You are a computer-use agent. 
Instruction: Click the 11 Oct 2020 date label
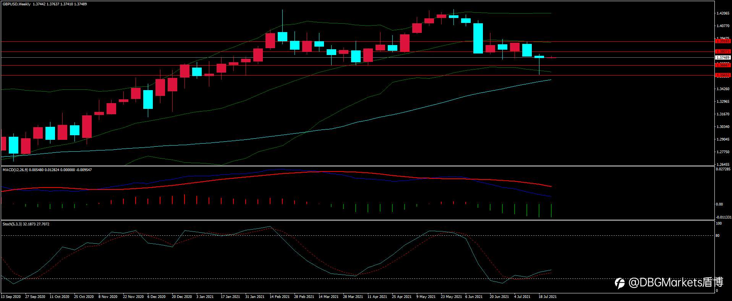pos(60,297)
